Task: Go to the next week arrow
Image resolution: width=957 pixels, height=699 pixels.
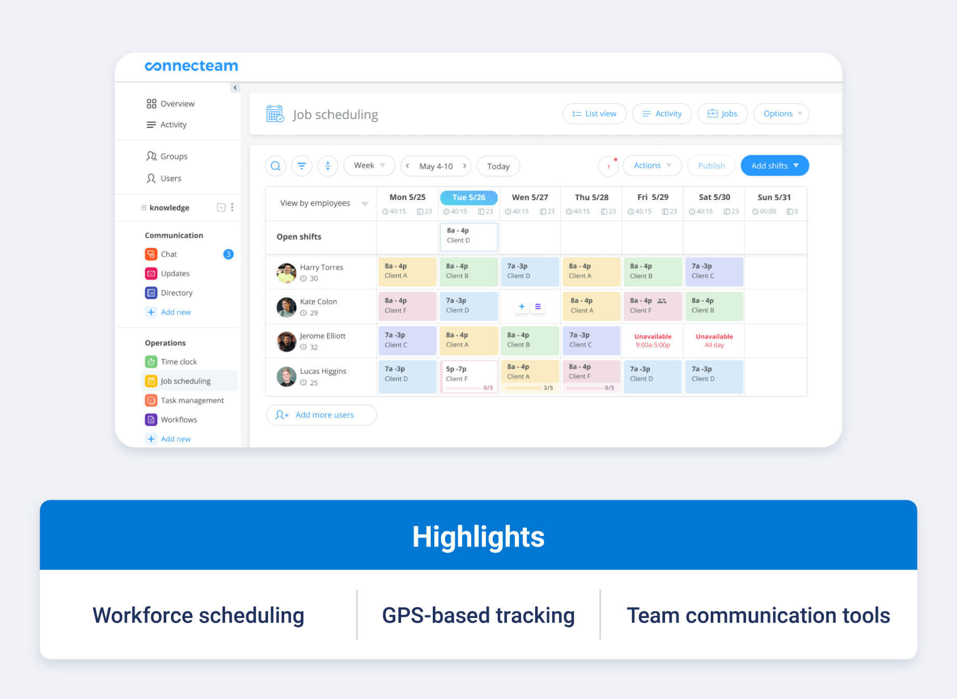Action: pos(464,166)
